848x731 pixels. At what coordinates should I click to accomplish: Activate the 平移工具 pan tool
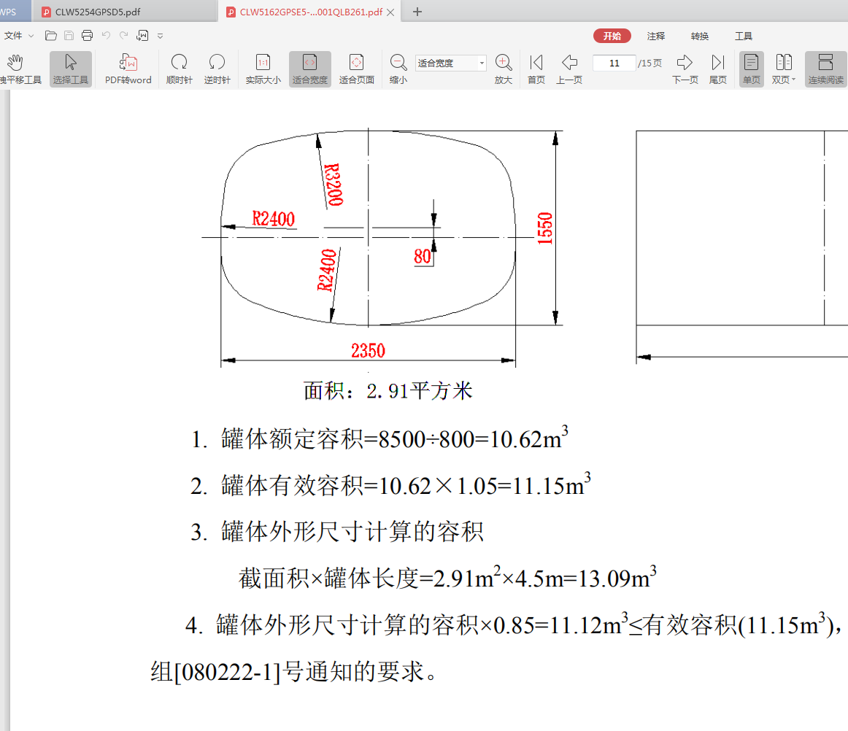point(15,68)
